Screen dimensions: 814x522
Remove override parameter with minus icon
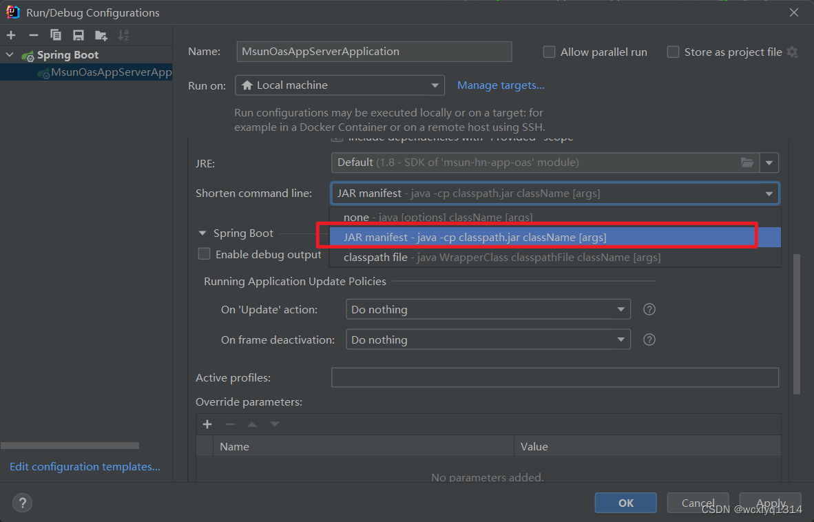230,424
